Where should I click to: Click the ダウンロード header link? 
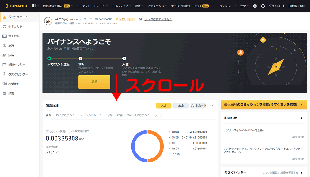(x=277, y=6)
